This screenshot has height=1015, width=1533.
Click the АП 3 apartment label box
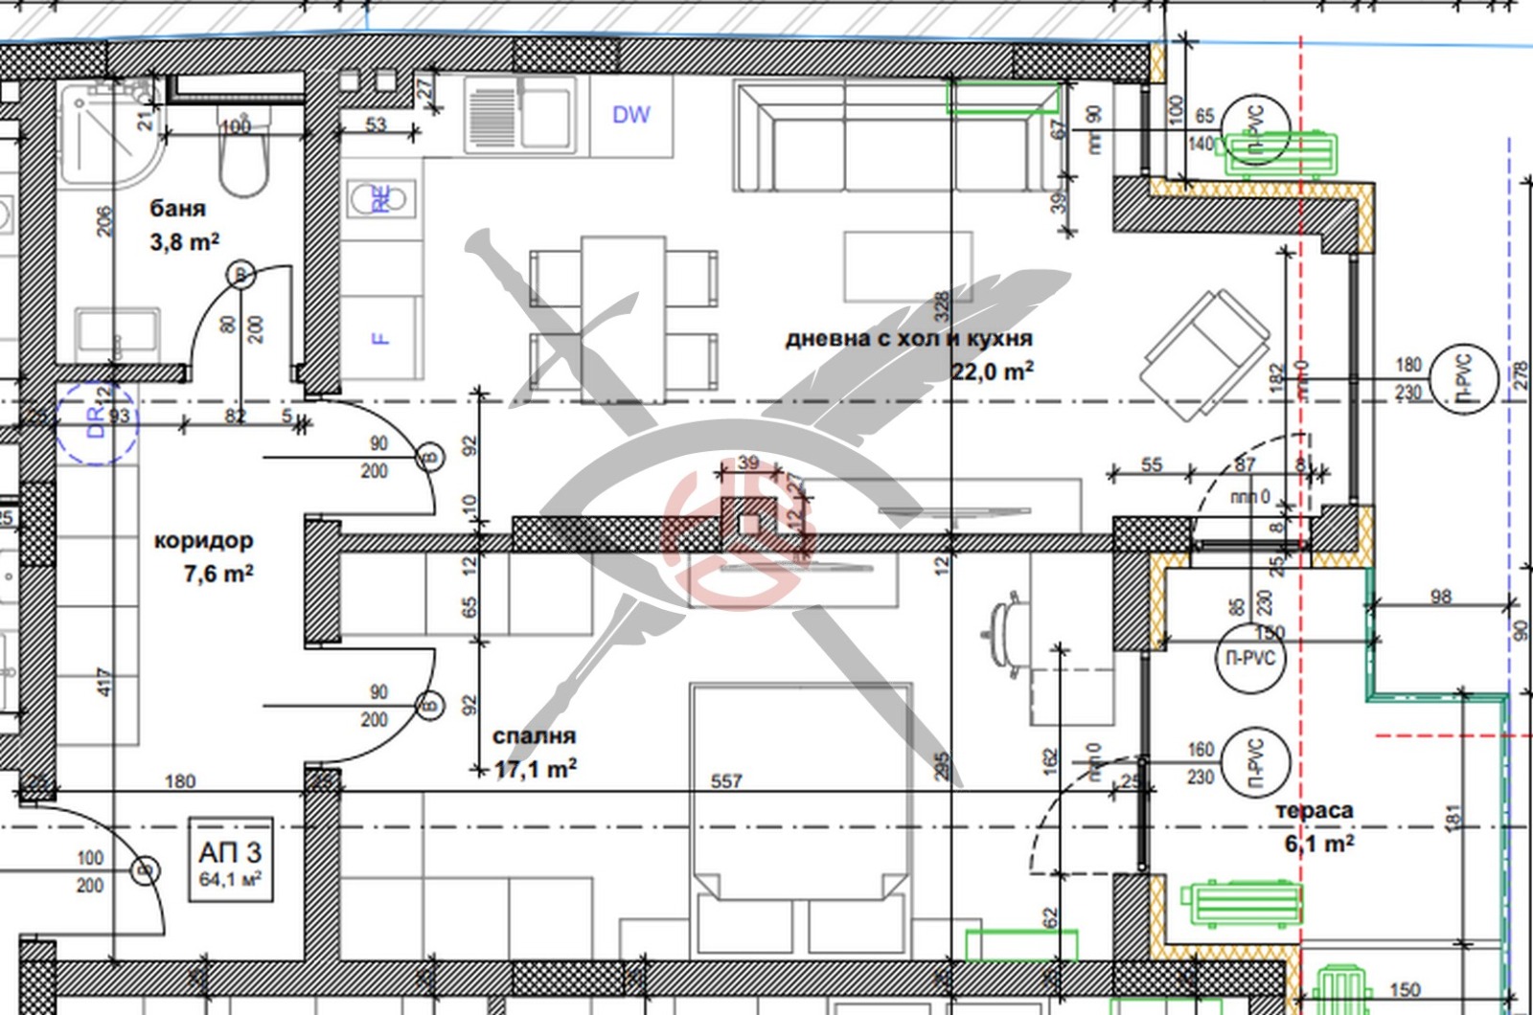tap(230, 860)
